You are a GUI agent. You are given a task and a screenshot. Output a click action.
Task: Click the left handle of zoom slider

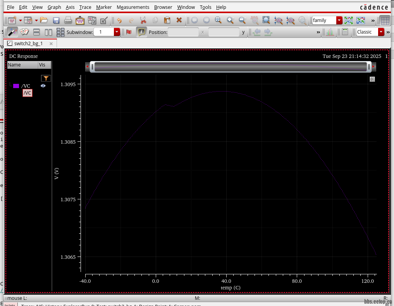click(x=92, y=67)
